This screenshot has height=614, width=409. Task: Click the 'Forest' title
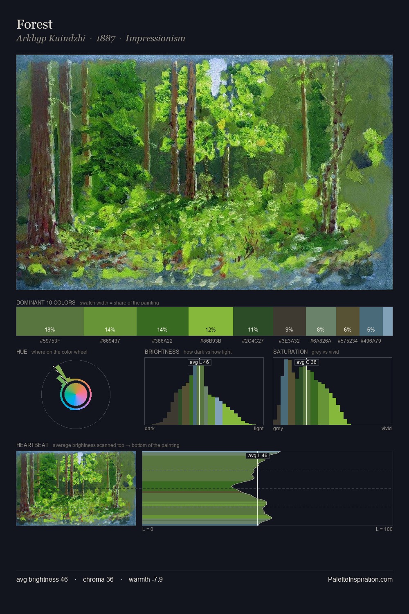[x=34, y=24]
